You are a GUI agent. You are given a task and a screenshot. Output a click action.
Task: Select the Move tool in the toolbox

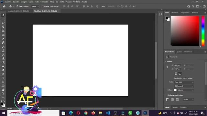tap(3, 15)
